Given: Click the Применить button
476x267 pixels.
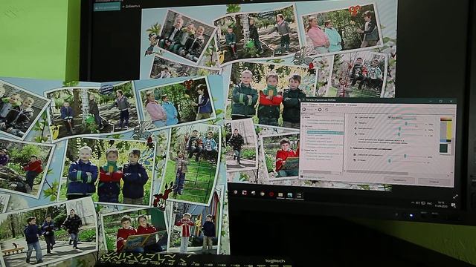Looking at the screenshot, I should [x=399, y=180].
